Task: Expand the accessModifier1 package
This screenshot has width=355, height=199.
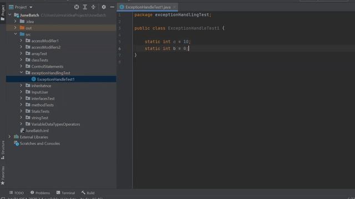Action: [21, 40]
